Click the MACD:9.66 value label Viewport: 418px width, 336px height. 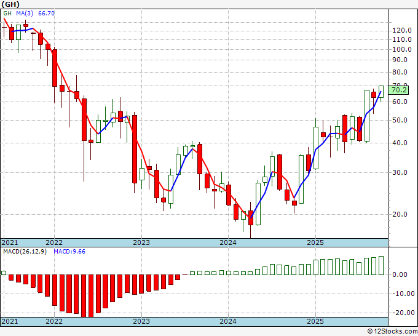(69, 252)
